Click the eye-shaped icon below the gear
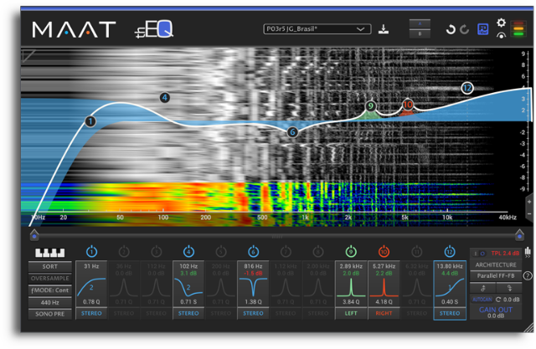Viewport: 536px width, 349px height. [x=501, y=35]
